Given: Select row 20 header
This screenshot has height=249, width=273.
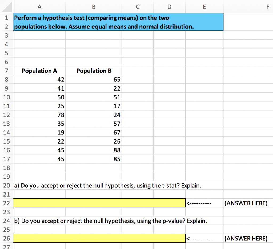Looking at the screenshot, I should [x=6, y=186].
